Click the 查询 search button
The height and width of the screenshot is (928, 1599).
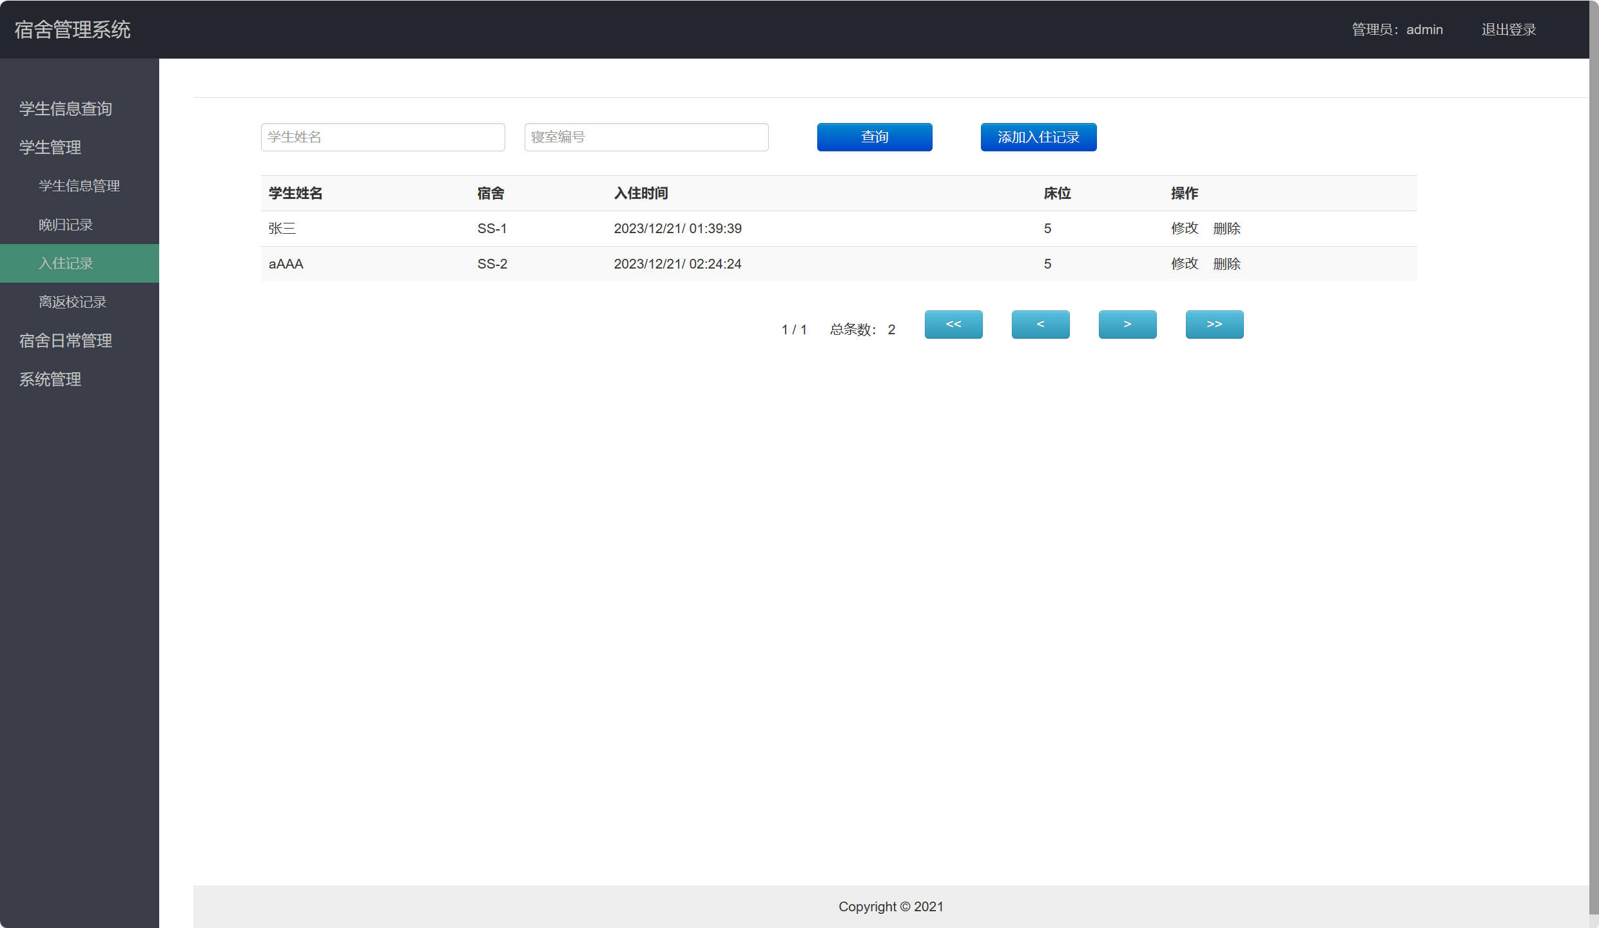coord(874,137)
